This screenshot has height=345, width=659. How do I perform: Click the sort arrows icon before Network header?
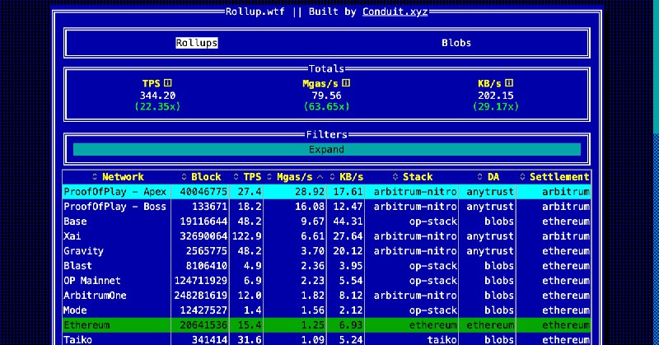pos(95,177)
